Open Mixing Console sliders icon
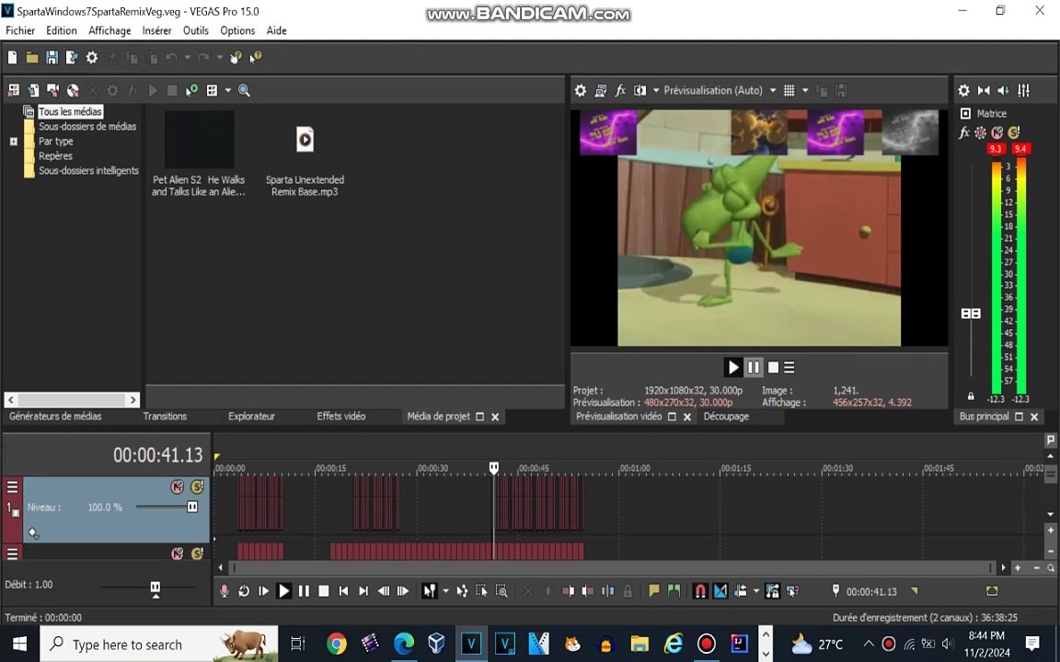Image resolution: width=1060 pixels, height=662 pixels. (x=1023, y=90)
